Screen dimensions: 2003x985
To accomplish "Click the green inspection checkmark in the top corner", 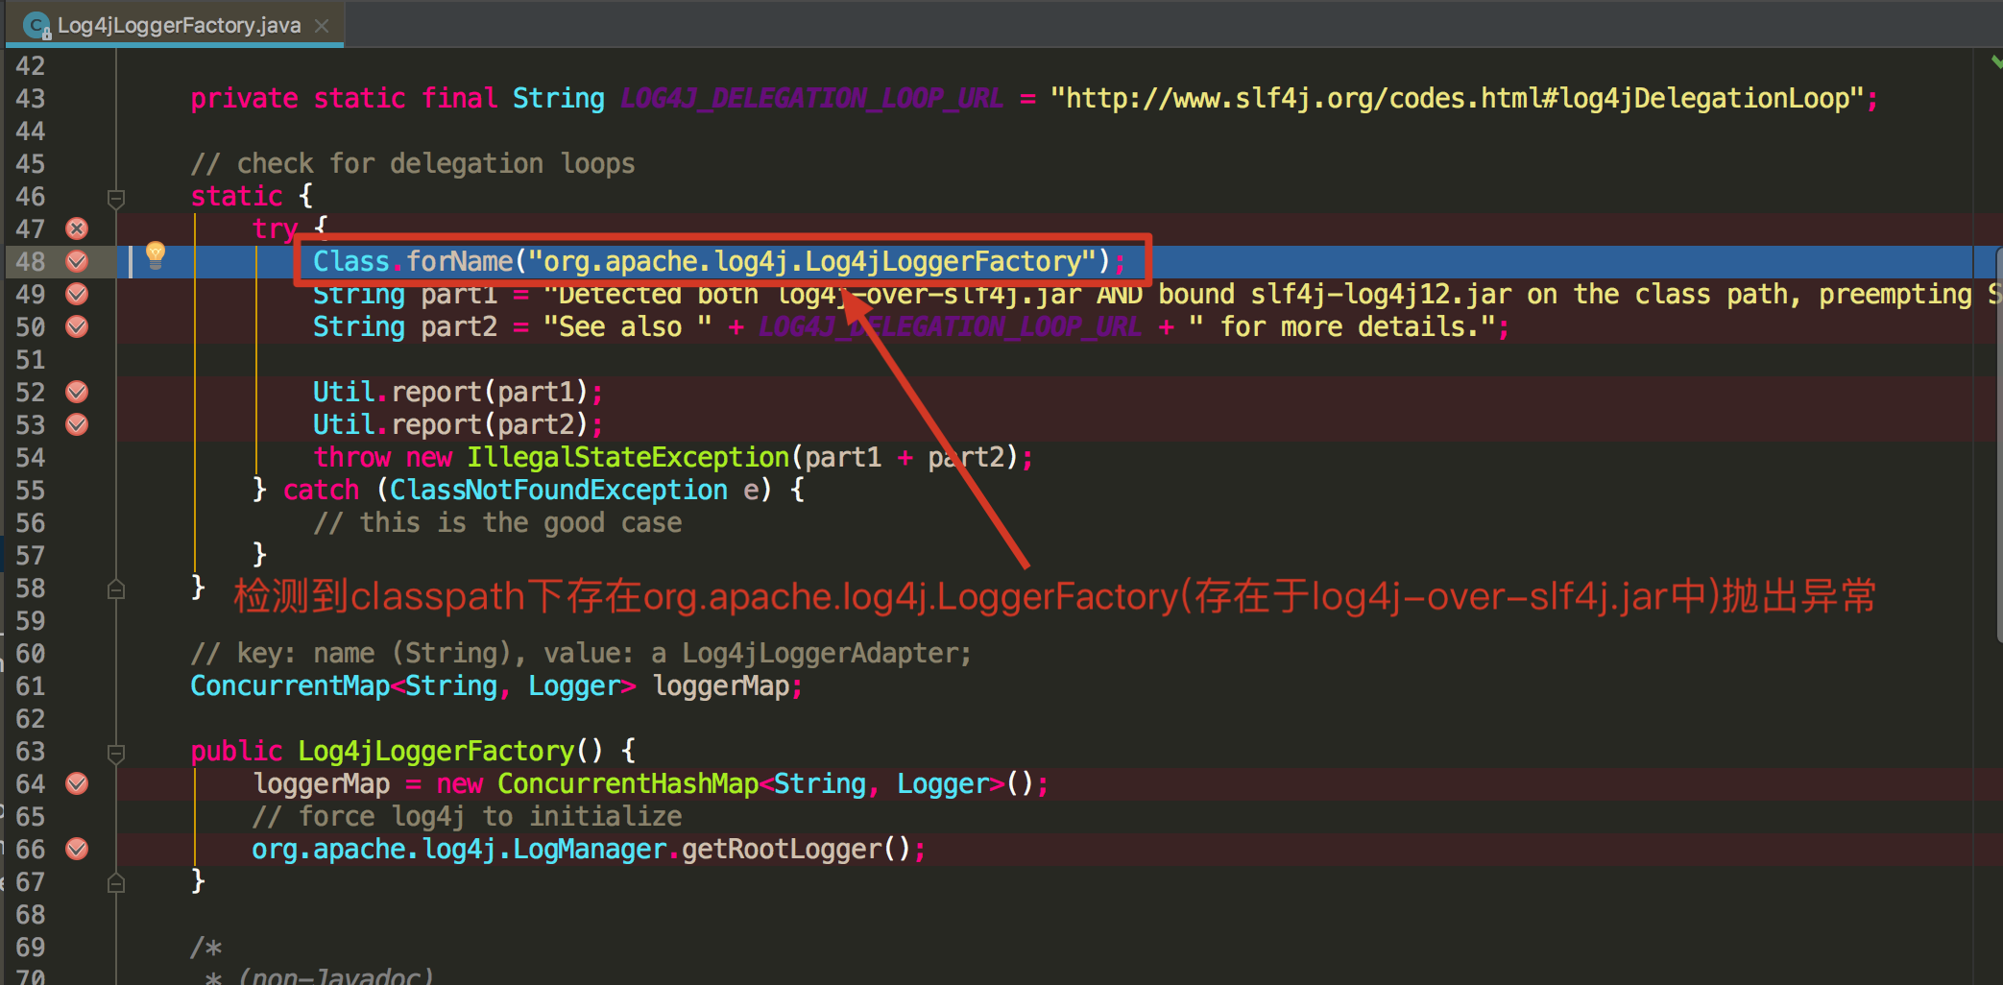I will pos(1995,61).
